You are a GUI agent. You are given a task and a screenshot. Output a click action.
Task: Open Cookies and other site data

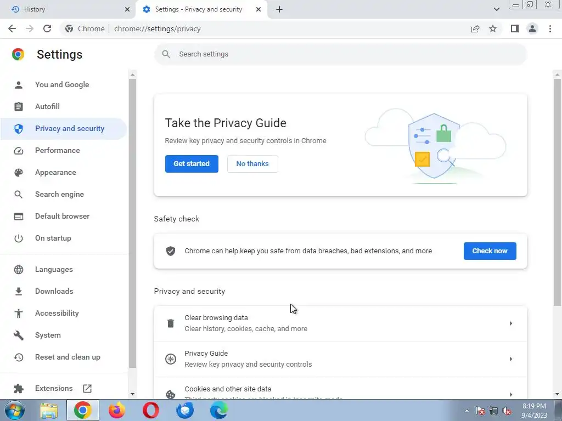click(x=340, y=389)
